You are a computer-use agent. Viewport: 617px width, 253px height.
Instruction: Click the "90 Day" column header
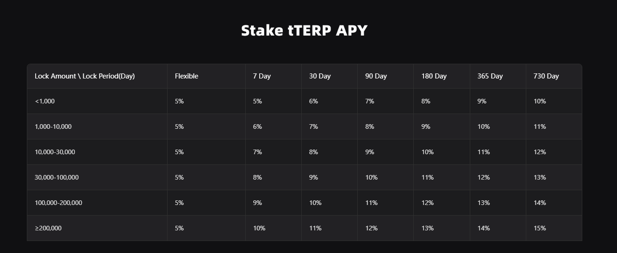click(375, 76)
